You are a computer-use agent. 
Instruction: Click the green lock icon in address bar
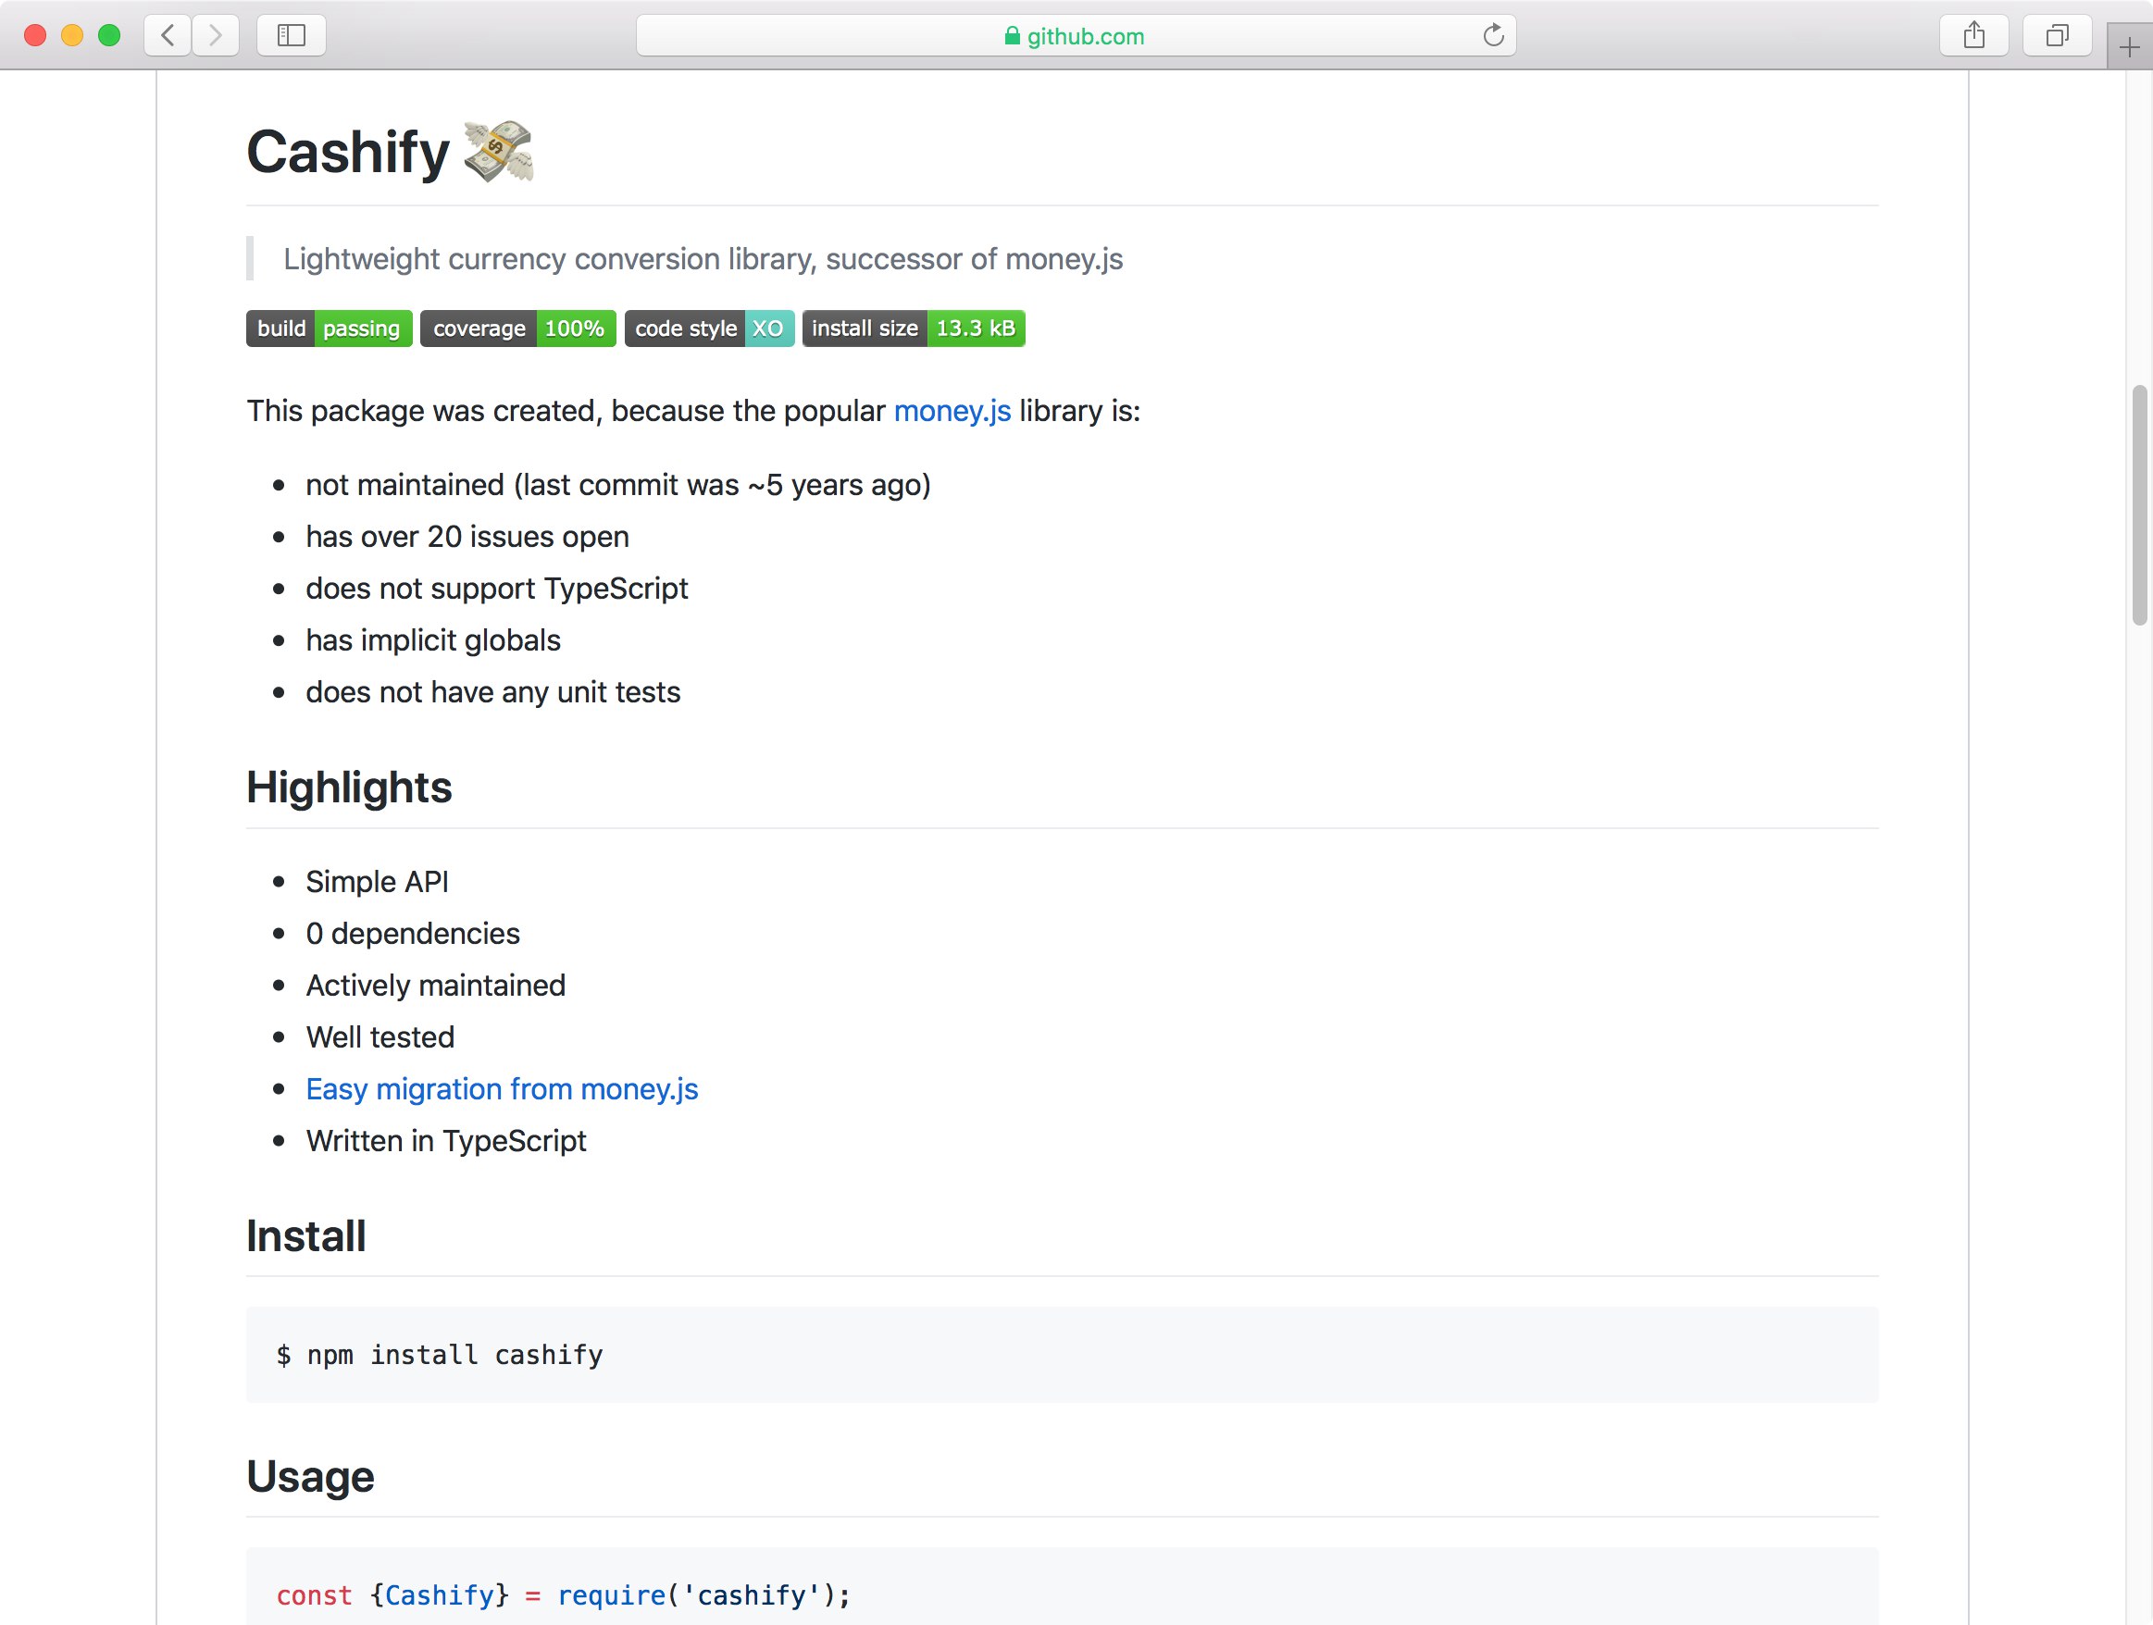(1013, 36)
